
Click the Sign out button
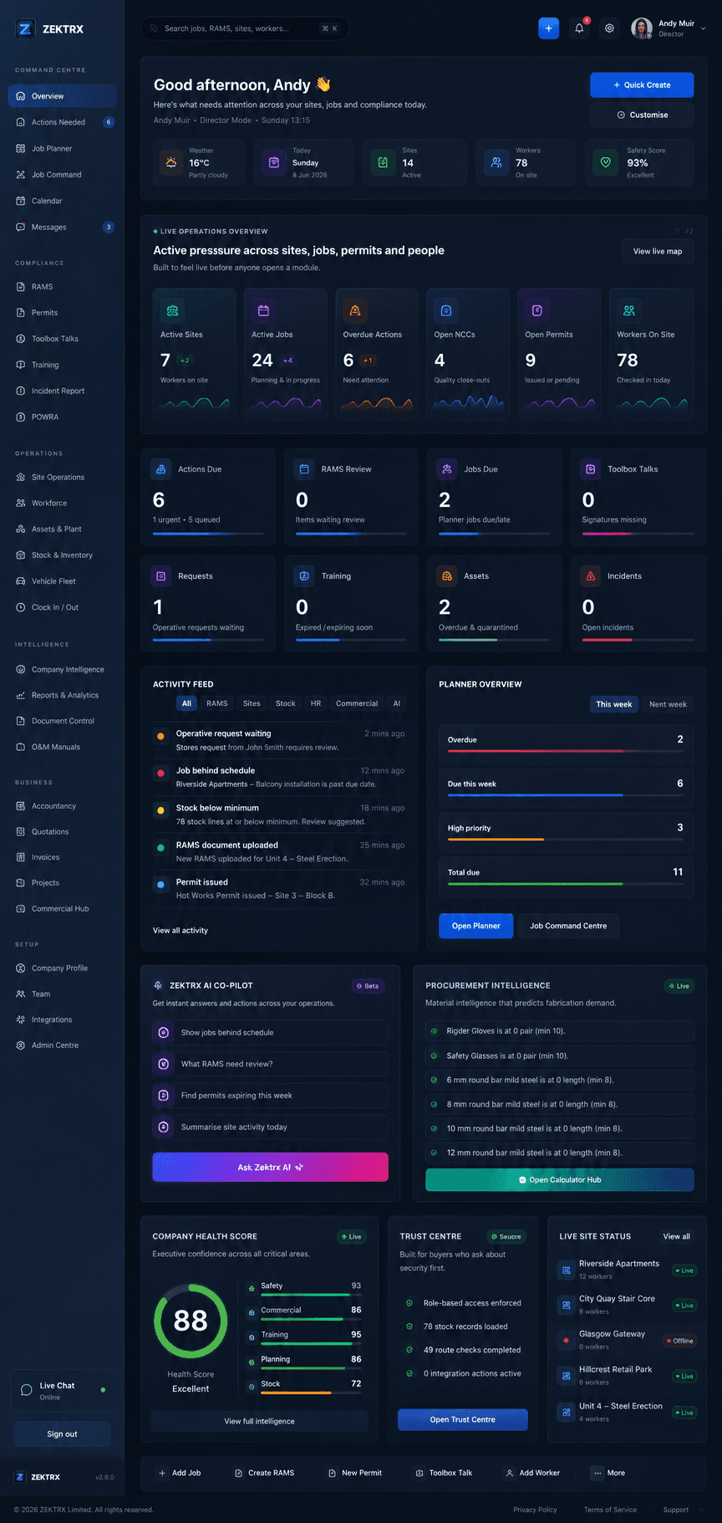(62, 1434)
